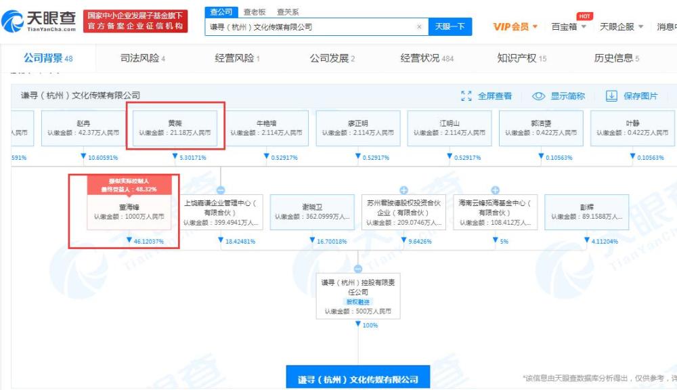Select the 叶静 shareholder card
The height and width of the screenshot is (390, 677).
click(x=632, y=128)
